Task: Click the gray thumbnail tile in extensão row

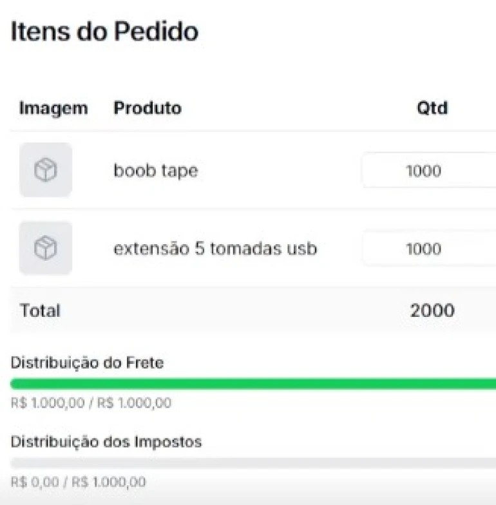Action: (x=45, y=248)
